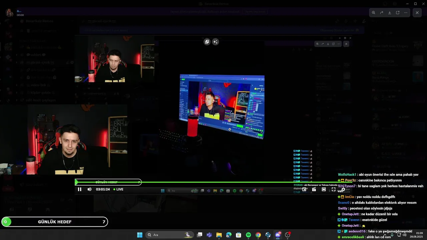
Task: Pause the live stream playback
Action: (79, 189)
